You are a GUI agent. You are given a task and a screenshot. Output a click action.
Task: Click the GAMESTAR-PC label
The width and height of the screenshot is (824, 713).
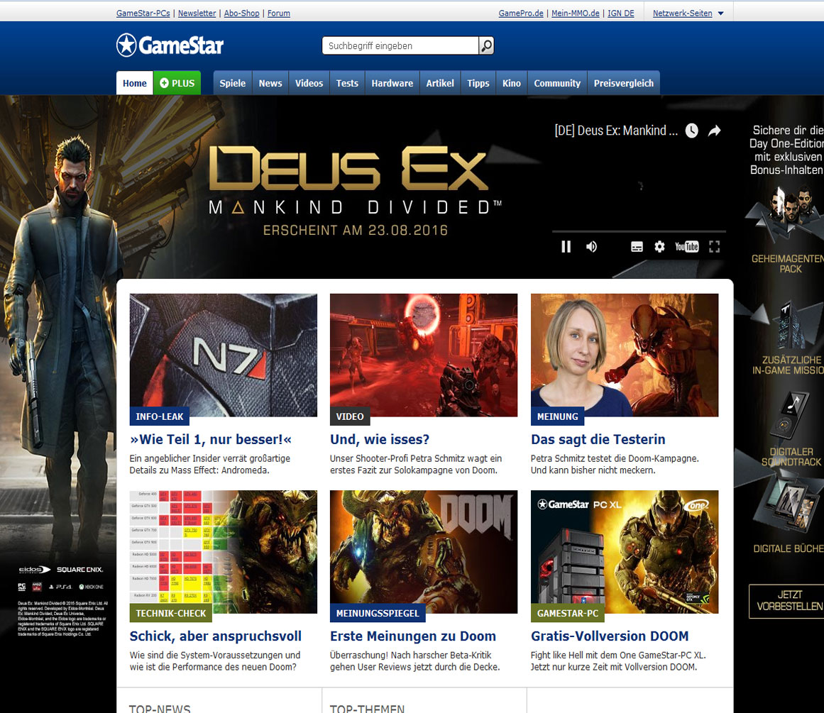(x=568, y=613)
